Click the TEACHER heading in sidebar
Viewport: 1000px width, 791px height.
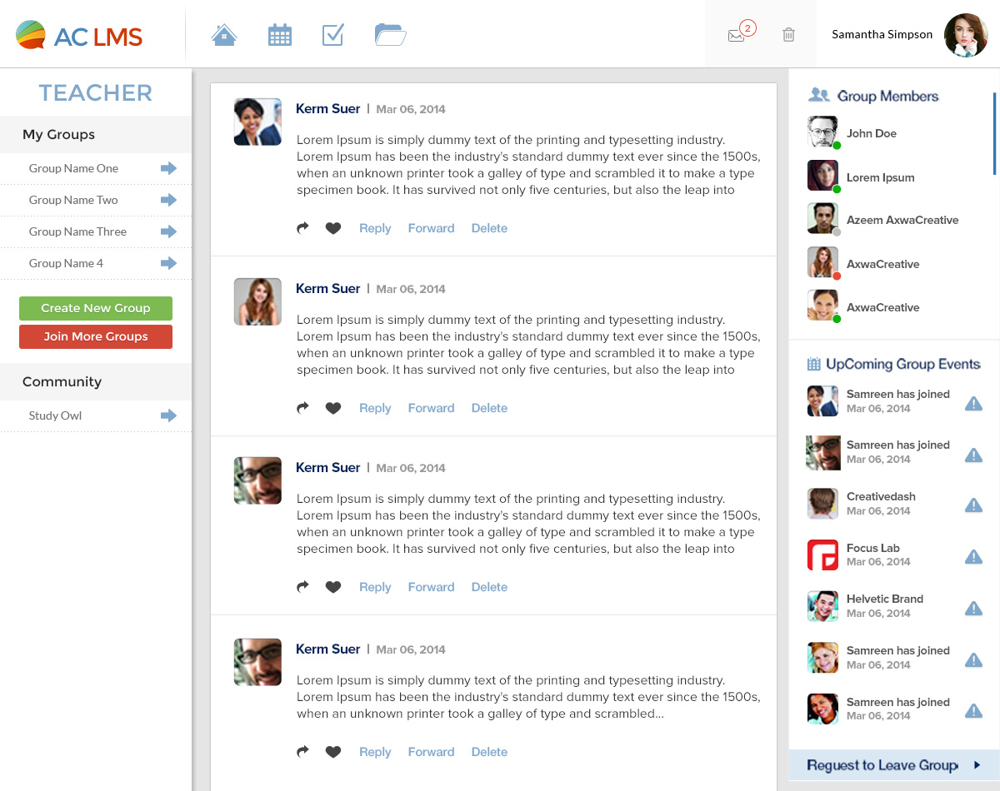click(x=96, y=92)
